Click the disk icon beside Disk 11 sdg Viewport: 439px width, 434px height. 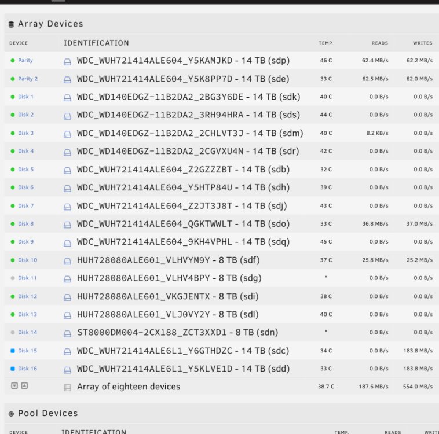[x=67, y=279]
